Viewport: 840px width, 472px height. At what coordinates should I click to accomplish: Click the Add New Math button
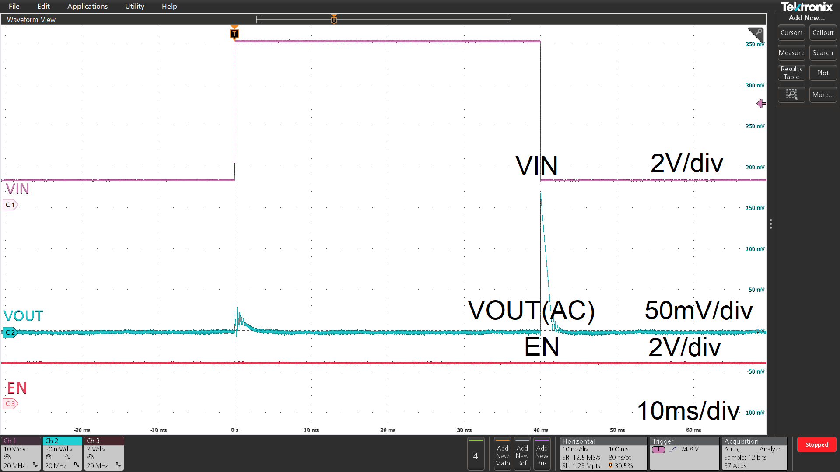click(502, 454)
